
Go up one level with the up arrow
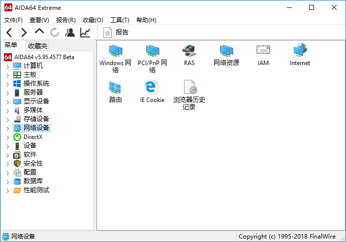pyautogui.click(x=39, y=31)
